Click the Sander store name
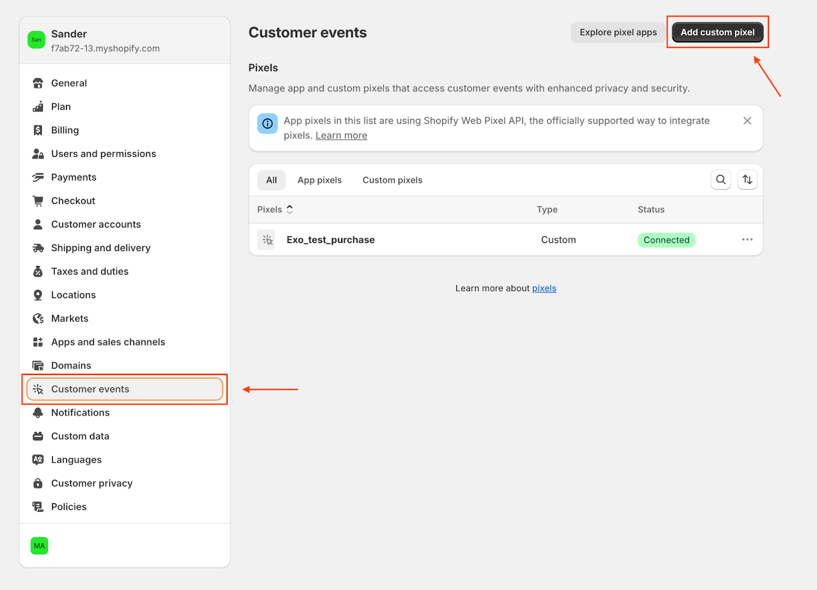 [69, 34]
